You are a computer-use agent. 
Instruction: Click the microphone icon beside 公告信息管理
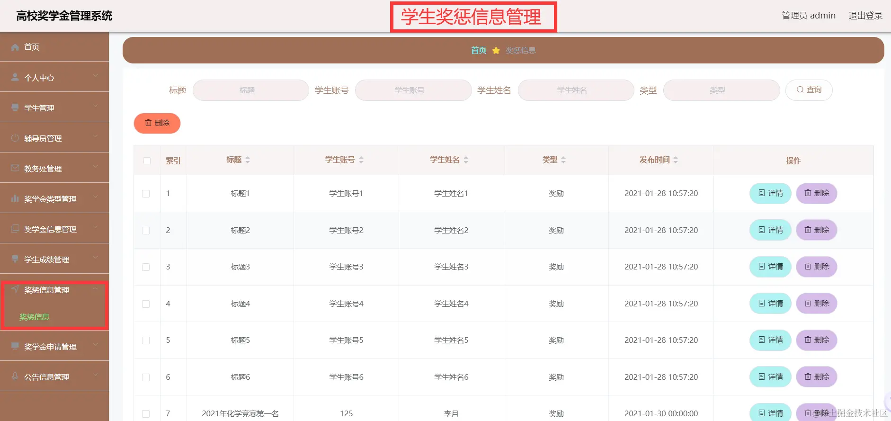pyautogui.click(x=15, y=376)
